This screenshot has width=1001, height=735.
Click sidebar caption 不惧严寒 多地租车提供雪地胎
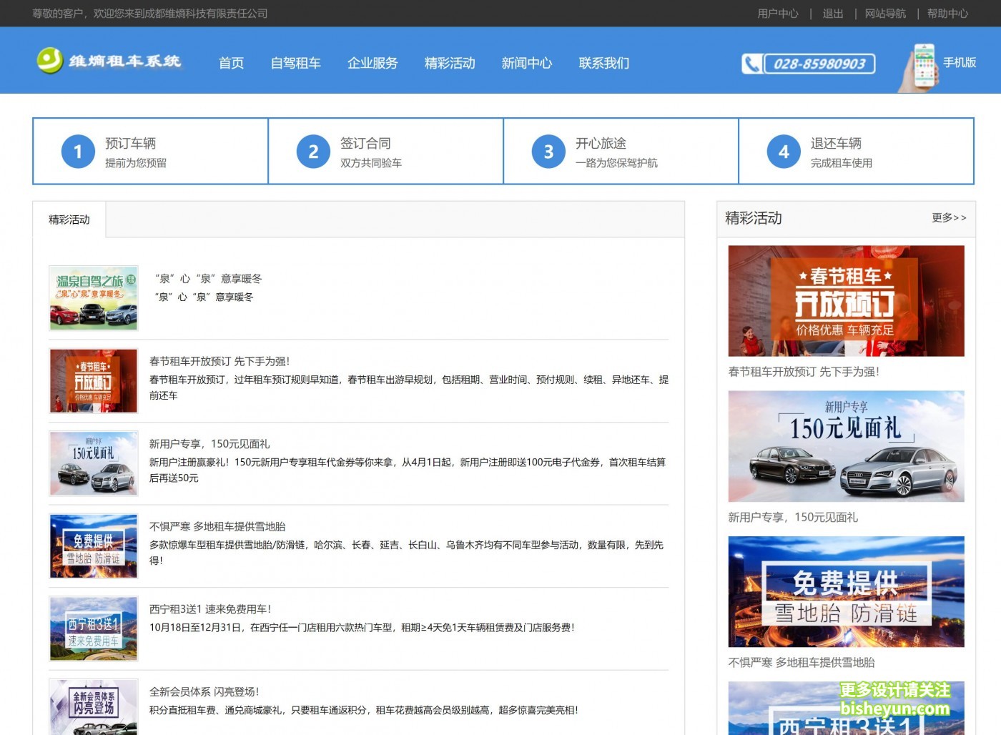(x=802, y=662)
